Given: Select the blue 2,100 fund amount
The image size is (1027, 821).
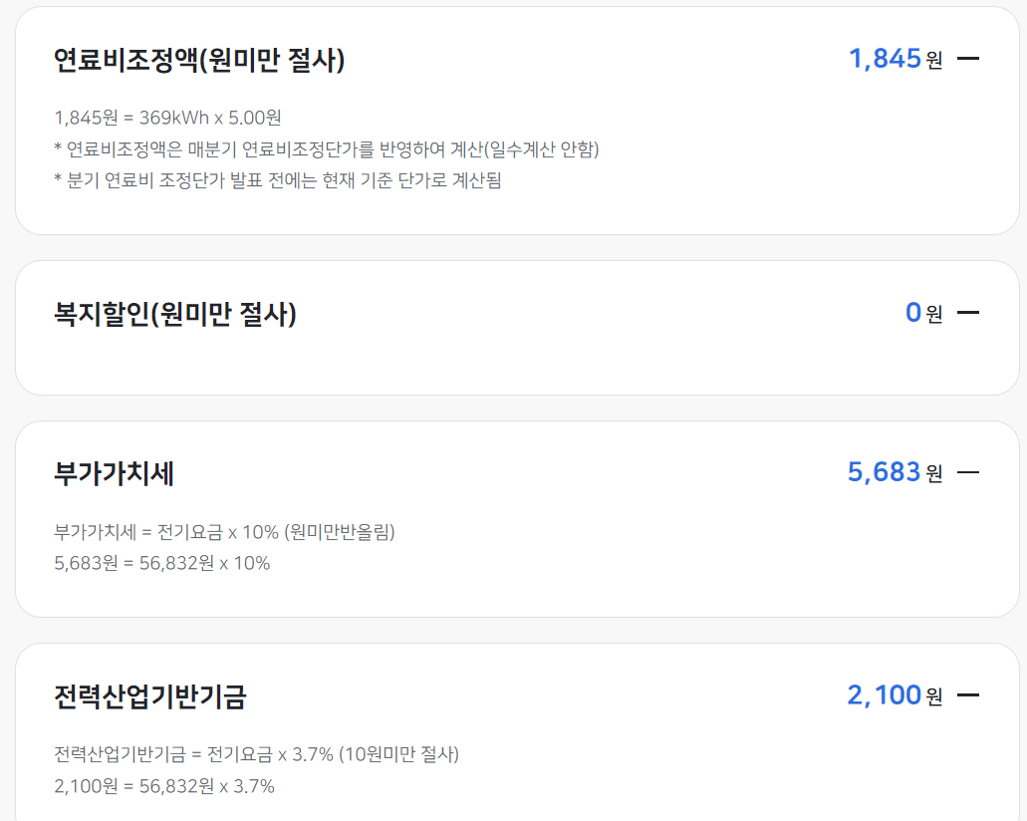Looking at the screenshot, I should point(885,694).
